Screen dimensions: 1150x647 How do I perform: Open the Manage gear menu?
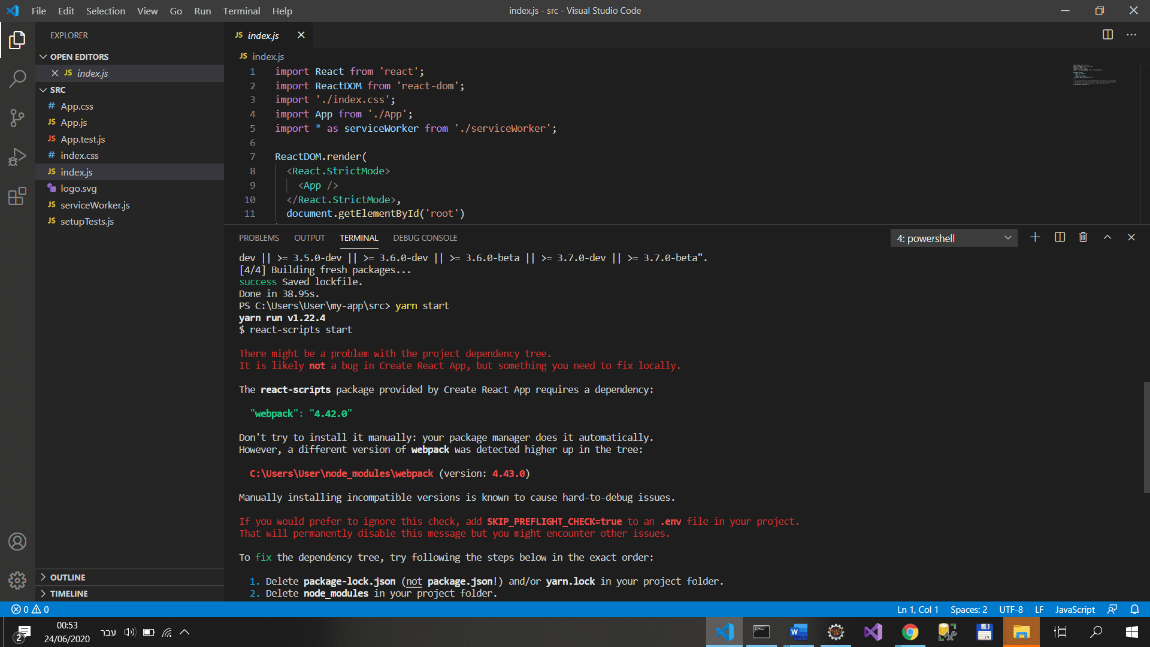click(x=17, y=580)
